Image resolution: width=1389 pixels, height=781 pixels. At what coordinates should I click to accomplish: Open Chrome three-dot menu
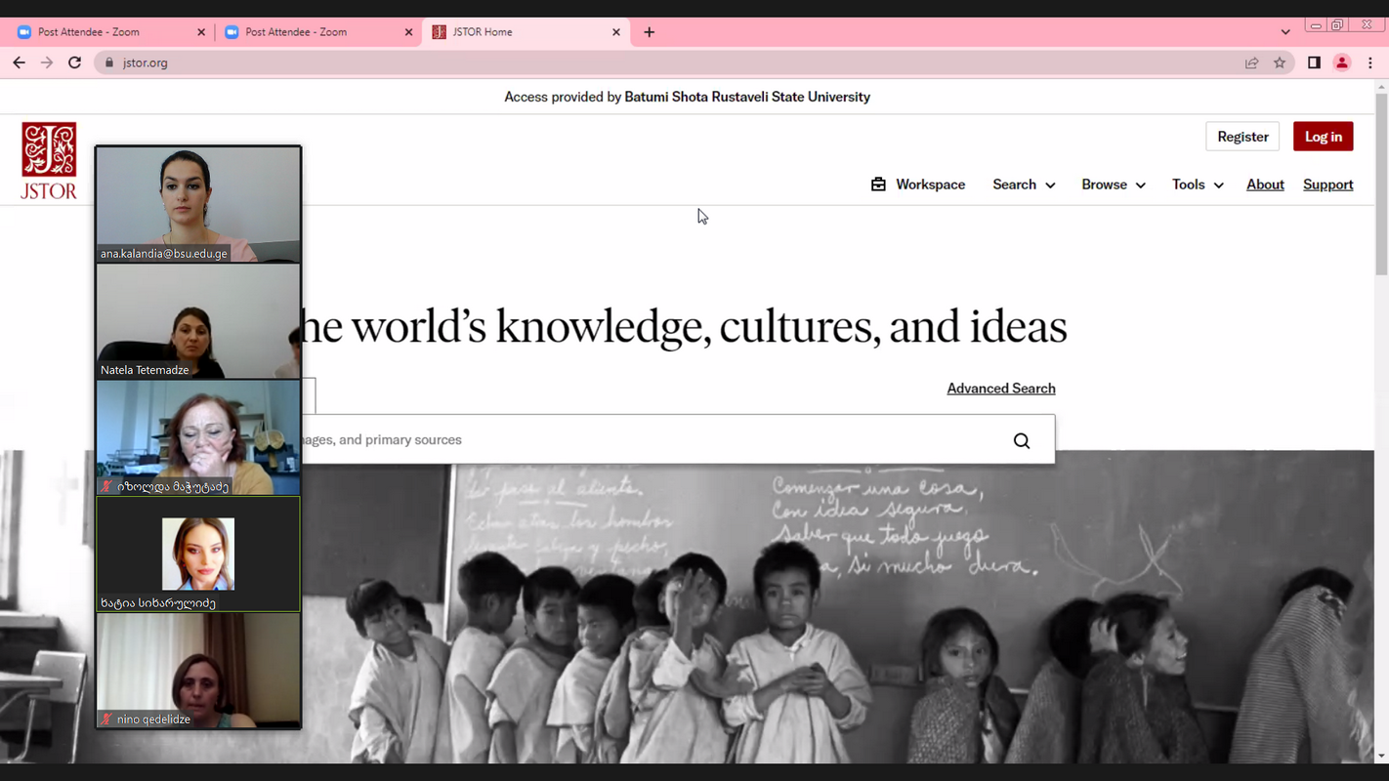pos(1370,62)
